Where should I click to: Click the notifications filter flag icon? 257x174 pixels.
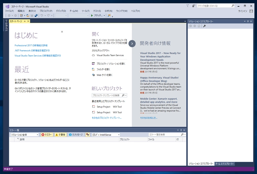pyautogui.click(x=188, y=6)
